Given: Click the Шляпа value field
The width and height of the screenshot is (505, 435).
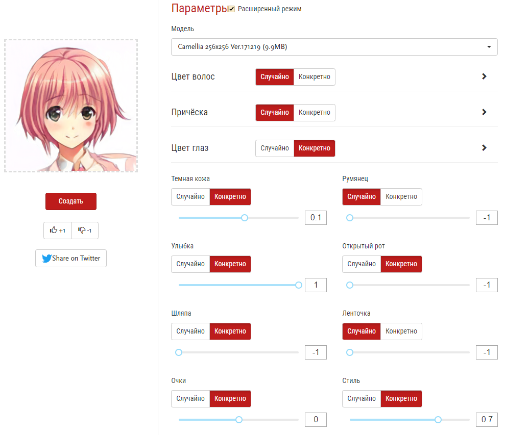Looking at the screenshot, I should (316, 352).
